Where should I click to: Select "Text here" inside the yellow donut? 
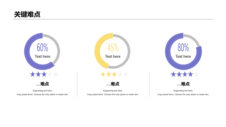coord(113,56)
